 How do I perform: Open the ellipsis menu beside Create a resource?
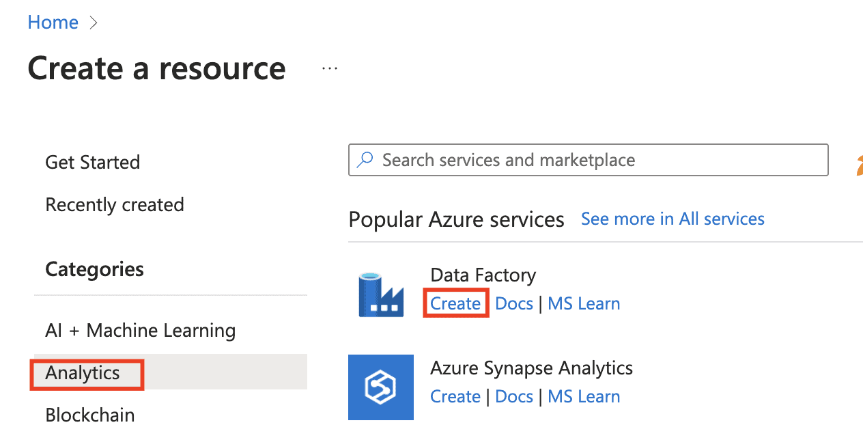(330, 69)
